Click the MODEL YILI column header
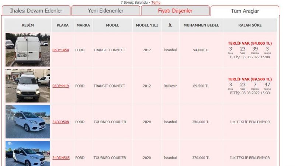295x166 pixels. [x=147, y=25]
